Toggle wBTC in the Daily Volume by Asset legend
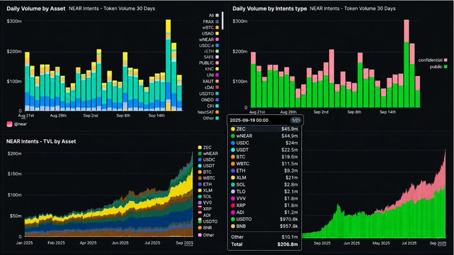 tap(210, 28)
